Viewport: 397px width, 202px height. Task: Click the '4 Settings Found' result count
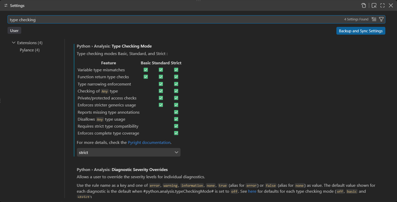(x=356, y=19)
